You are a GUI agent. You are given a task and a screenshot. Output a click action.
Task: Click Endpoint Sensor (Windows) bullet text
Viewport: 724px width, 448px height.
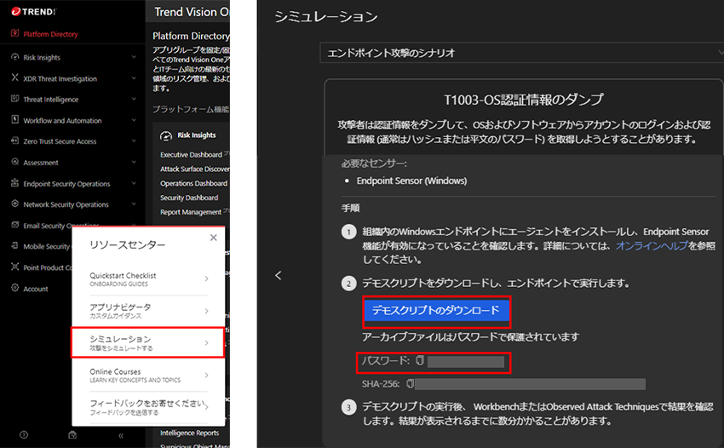[x=411, y=181]
